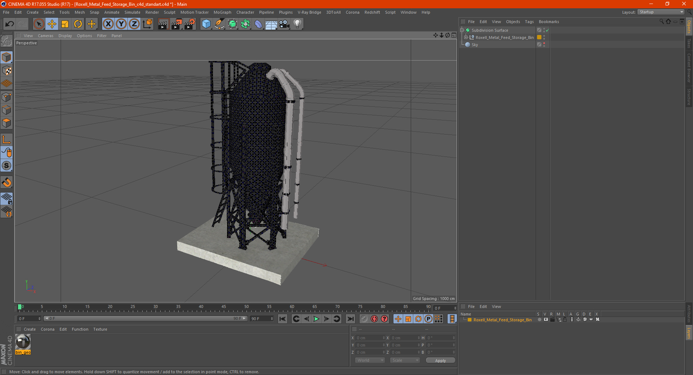Switch to Model mode
This screenshot has height=375, width=693.
6,58
